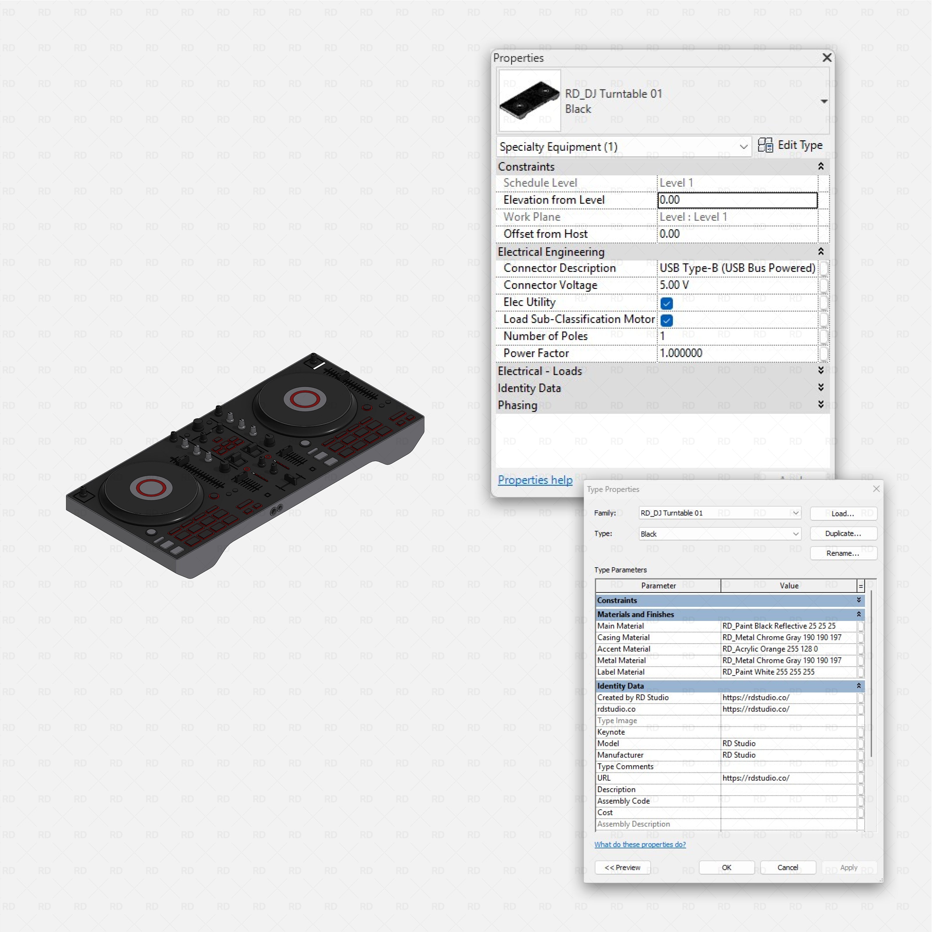Collapse the Constraints section in Properties
This screenshot has height=932, width=932.
[820, 166]
